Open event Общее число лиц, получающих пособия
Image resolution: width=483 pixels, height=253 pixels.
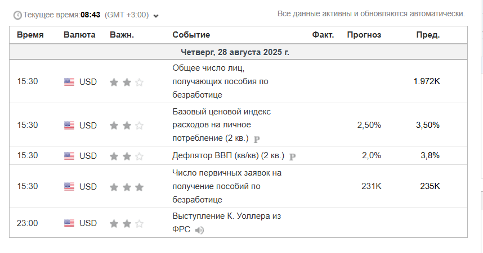click(x=220, y=81)
